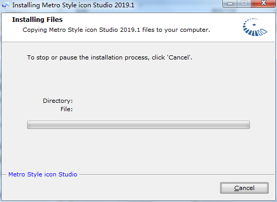Click the blue Metro Style icon Studio label
The width and height of the screenshot is (277, 202).
[x=43, y=174]
